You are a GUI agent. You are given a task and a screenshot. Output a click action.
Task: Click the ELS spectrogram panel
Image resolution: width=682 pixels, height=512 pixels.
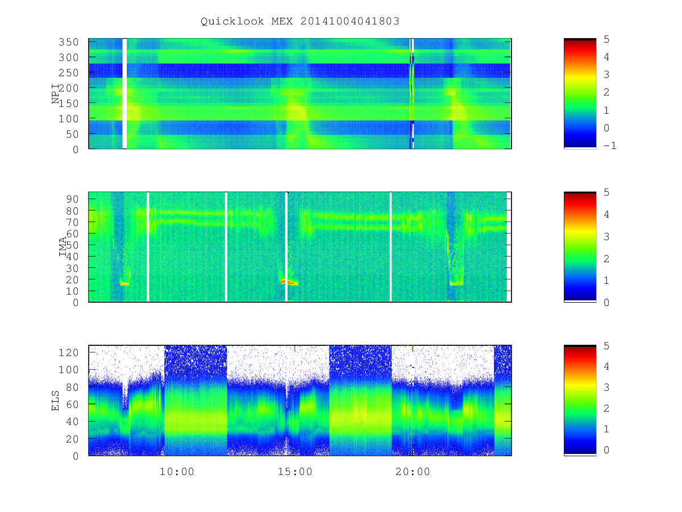[300, 400]
